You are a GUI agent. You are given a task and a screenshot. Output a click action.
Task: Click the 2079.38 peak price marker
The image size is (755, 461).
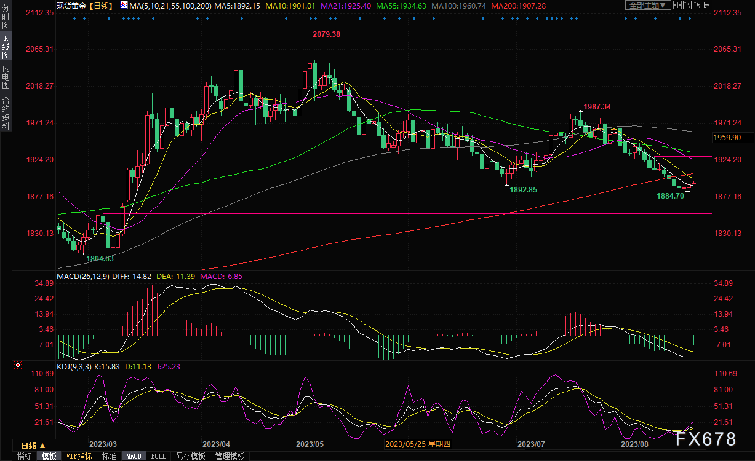pyautogui.click(x=326, y=34)
